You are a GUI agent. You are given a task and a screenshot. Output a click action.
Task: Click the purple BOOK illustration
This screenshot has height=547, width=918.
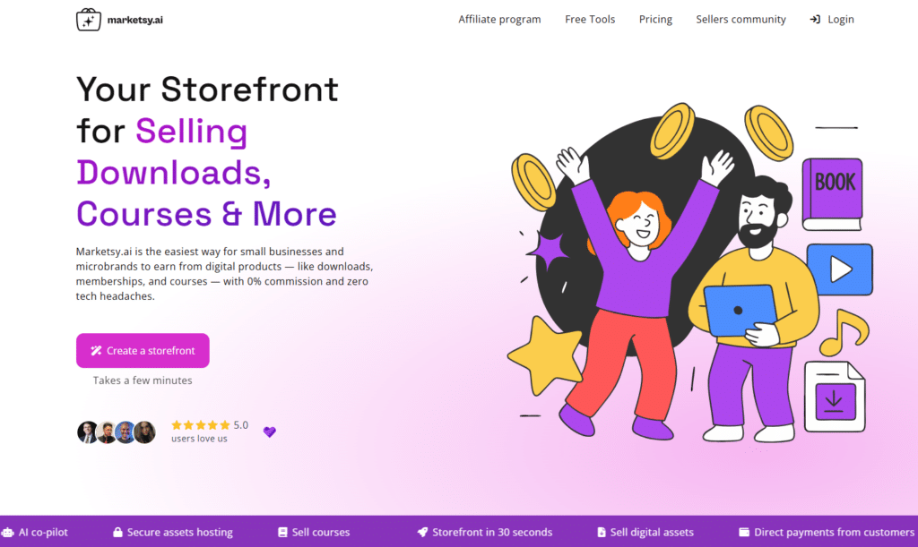point(833,194)
